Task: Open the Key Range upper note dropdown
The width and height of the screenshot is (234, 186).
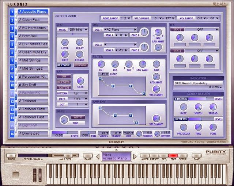Action: [215, 18]
